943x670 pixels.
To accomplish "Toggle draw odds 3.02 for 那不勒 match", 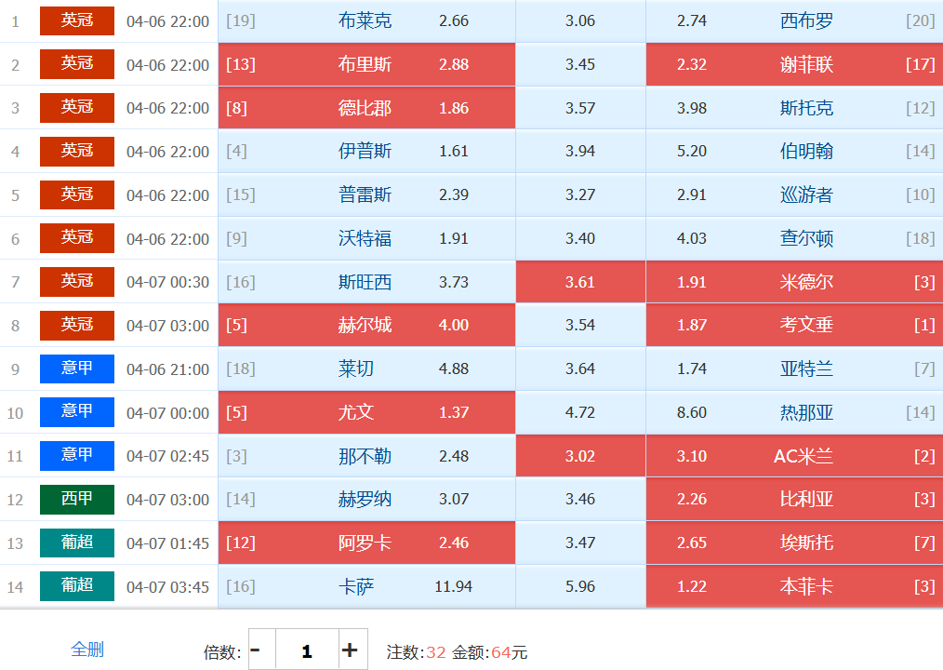I will [580, 456].
